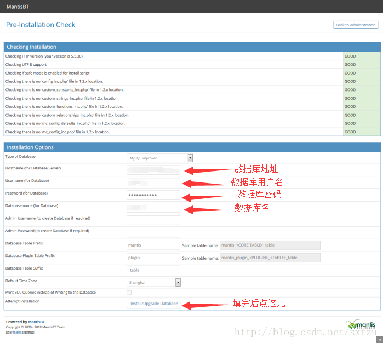This screenshot has width=383, height=343.
Task: Focus the Password for Database field
Action: tap(153, 195)
